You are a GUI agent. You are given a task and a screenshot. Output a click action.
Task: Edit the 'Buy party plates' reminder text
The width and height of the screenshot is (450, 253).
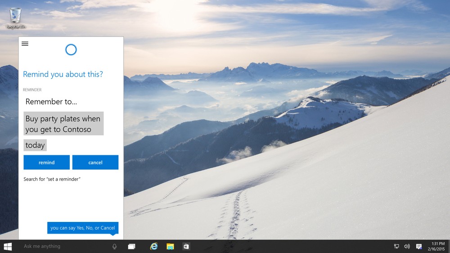tap(63, 123)
